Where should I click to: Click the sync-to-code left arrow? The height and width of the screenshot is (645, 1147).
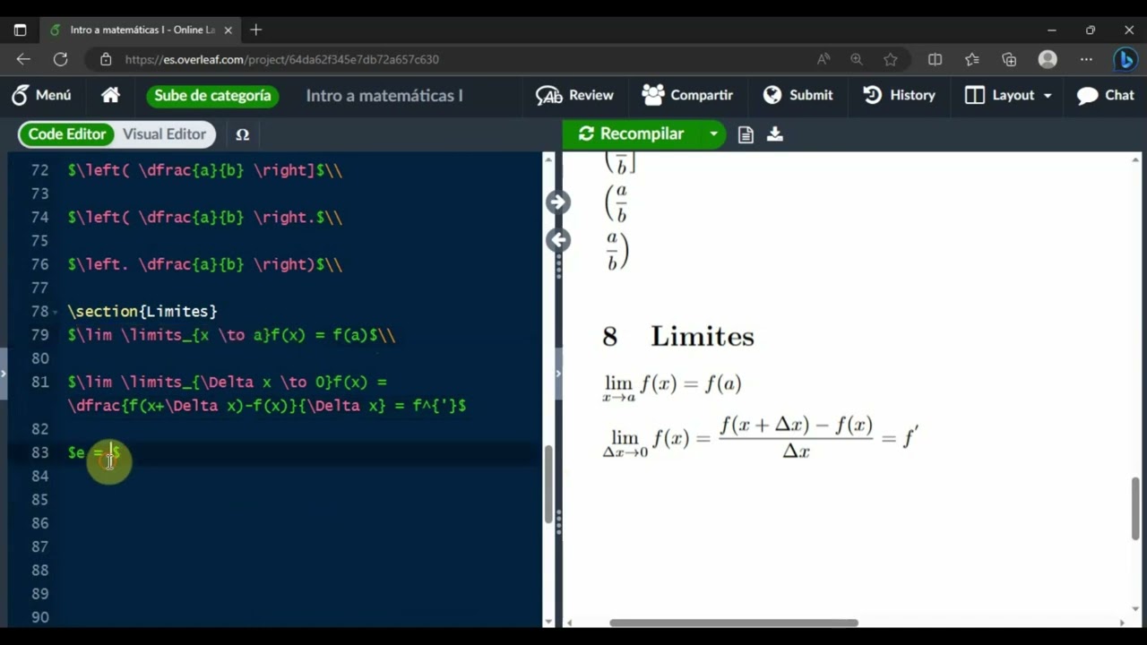point(557,240)
